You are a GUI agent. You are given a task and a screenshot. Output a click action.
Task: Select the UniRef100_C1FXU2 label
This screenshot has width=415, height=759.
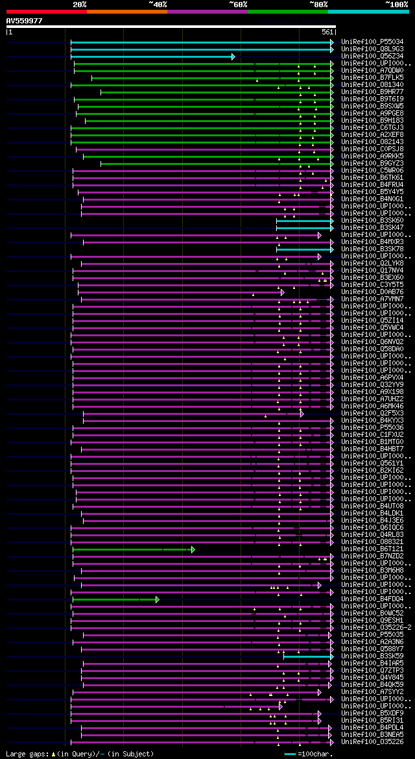point(372,434)
